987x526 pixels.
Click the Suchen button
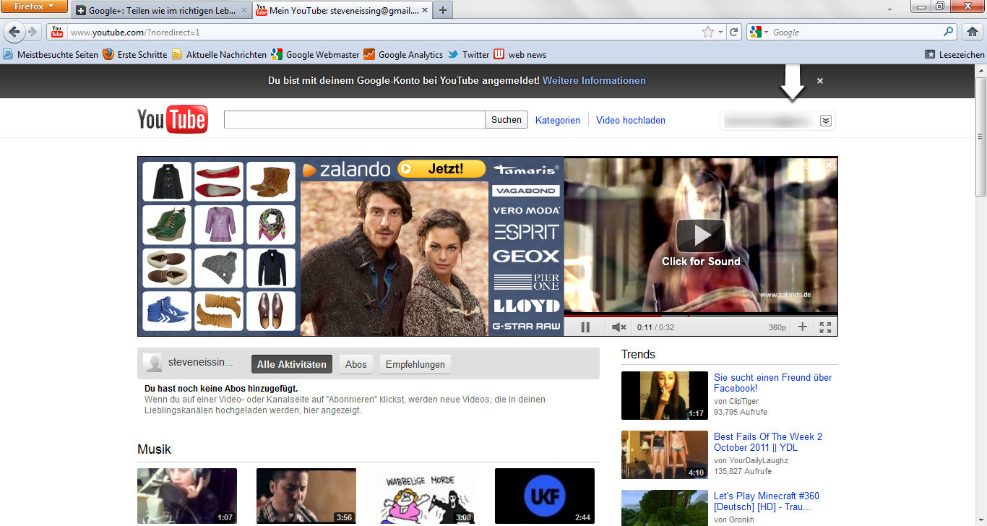(506, 119)
